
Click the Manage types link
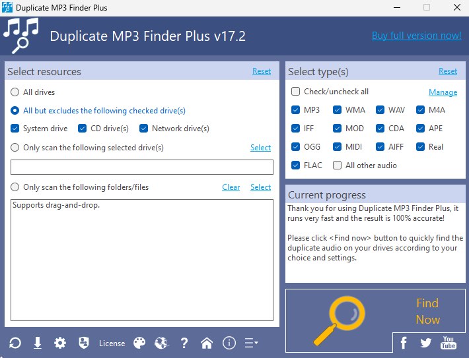443,92
